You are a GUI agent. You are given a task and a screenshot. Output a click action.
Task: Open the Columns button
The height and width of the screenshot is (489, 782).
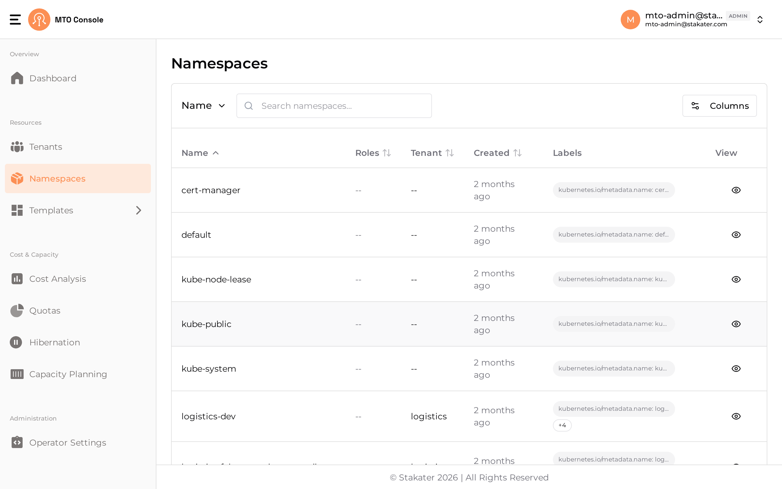(719, 106)
